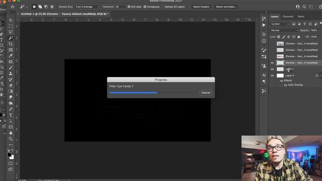Screen dimensions: 322x181
Task: Click Select Subject button
Action: tap(201, 7)
